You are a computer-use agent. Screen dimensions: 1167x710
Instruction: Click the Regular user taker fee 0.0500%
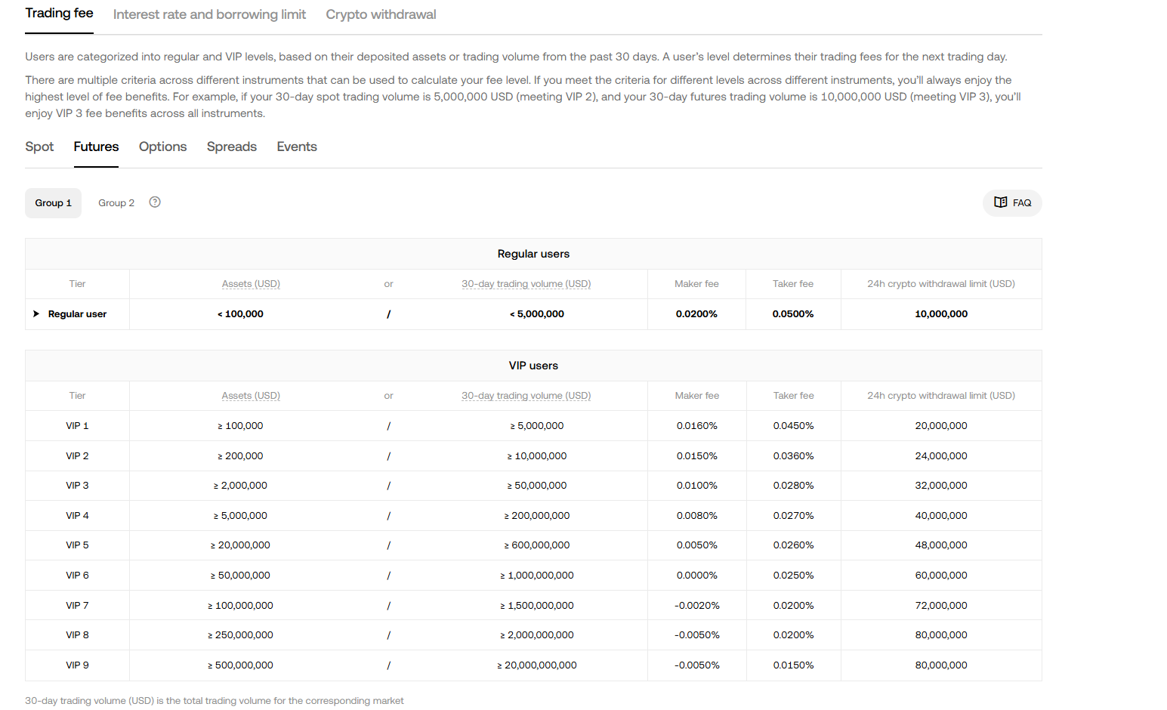[793, 314]
